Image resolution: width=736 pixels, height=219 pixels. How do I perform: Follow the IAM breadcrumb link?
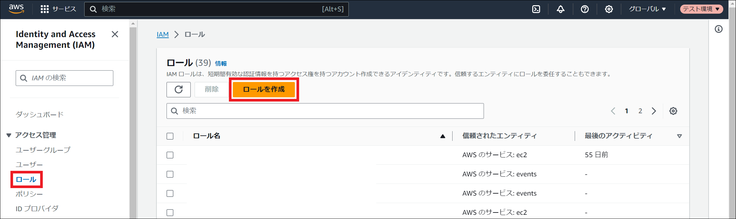[x=163, y=34]
